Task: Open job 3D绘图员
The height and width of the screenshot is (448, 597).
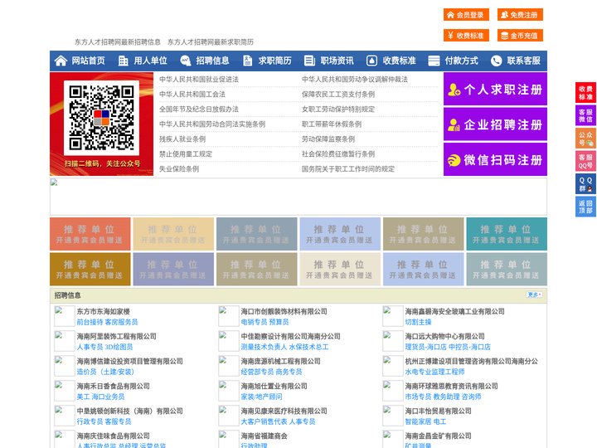Action: click(119, 347)
